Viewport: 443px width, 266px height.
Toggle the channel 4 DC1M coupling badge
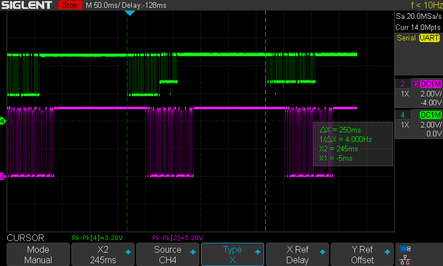pos(430,115)
